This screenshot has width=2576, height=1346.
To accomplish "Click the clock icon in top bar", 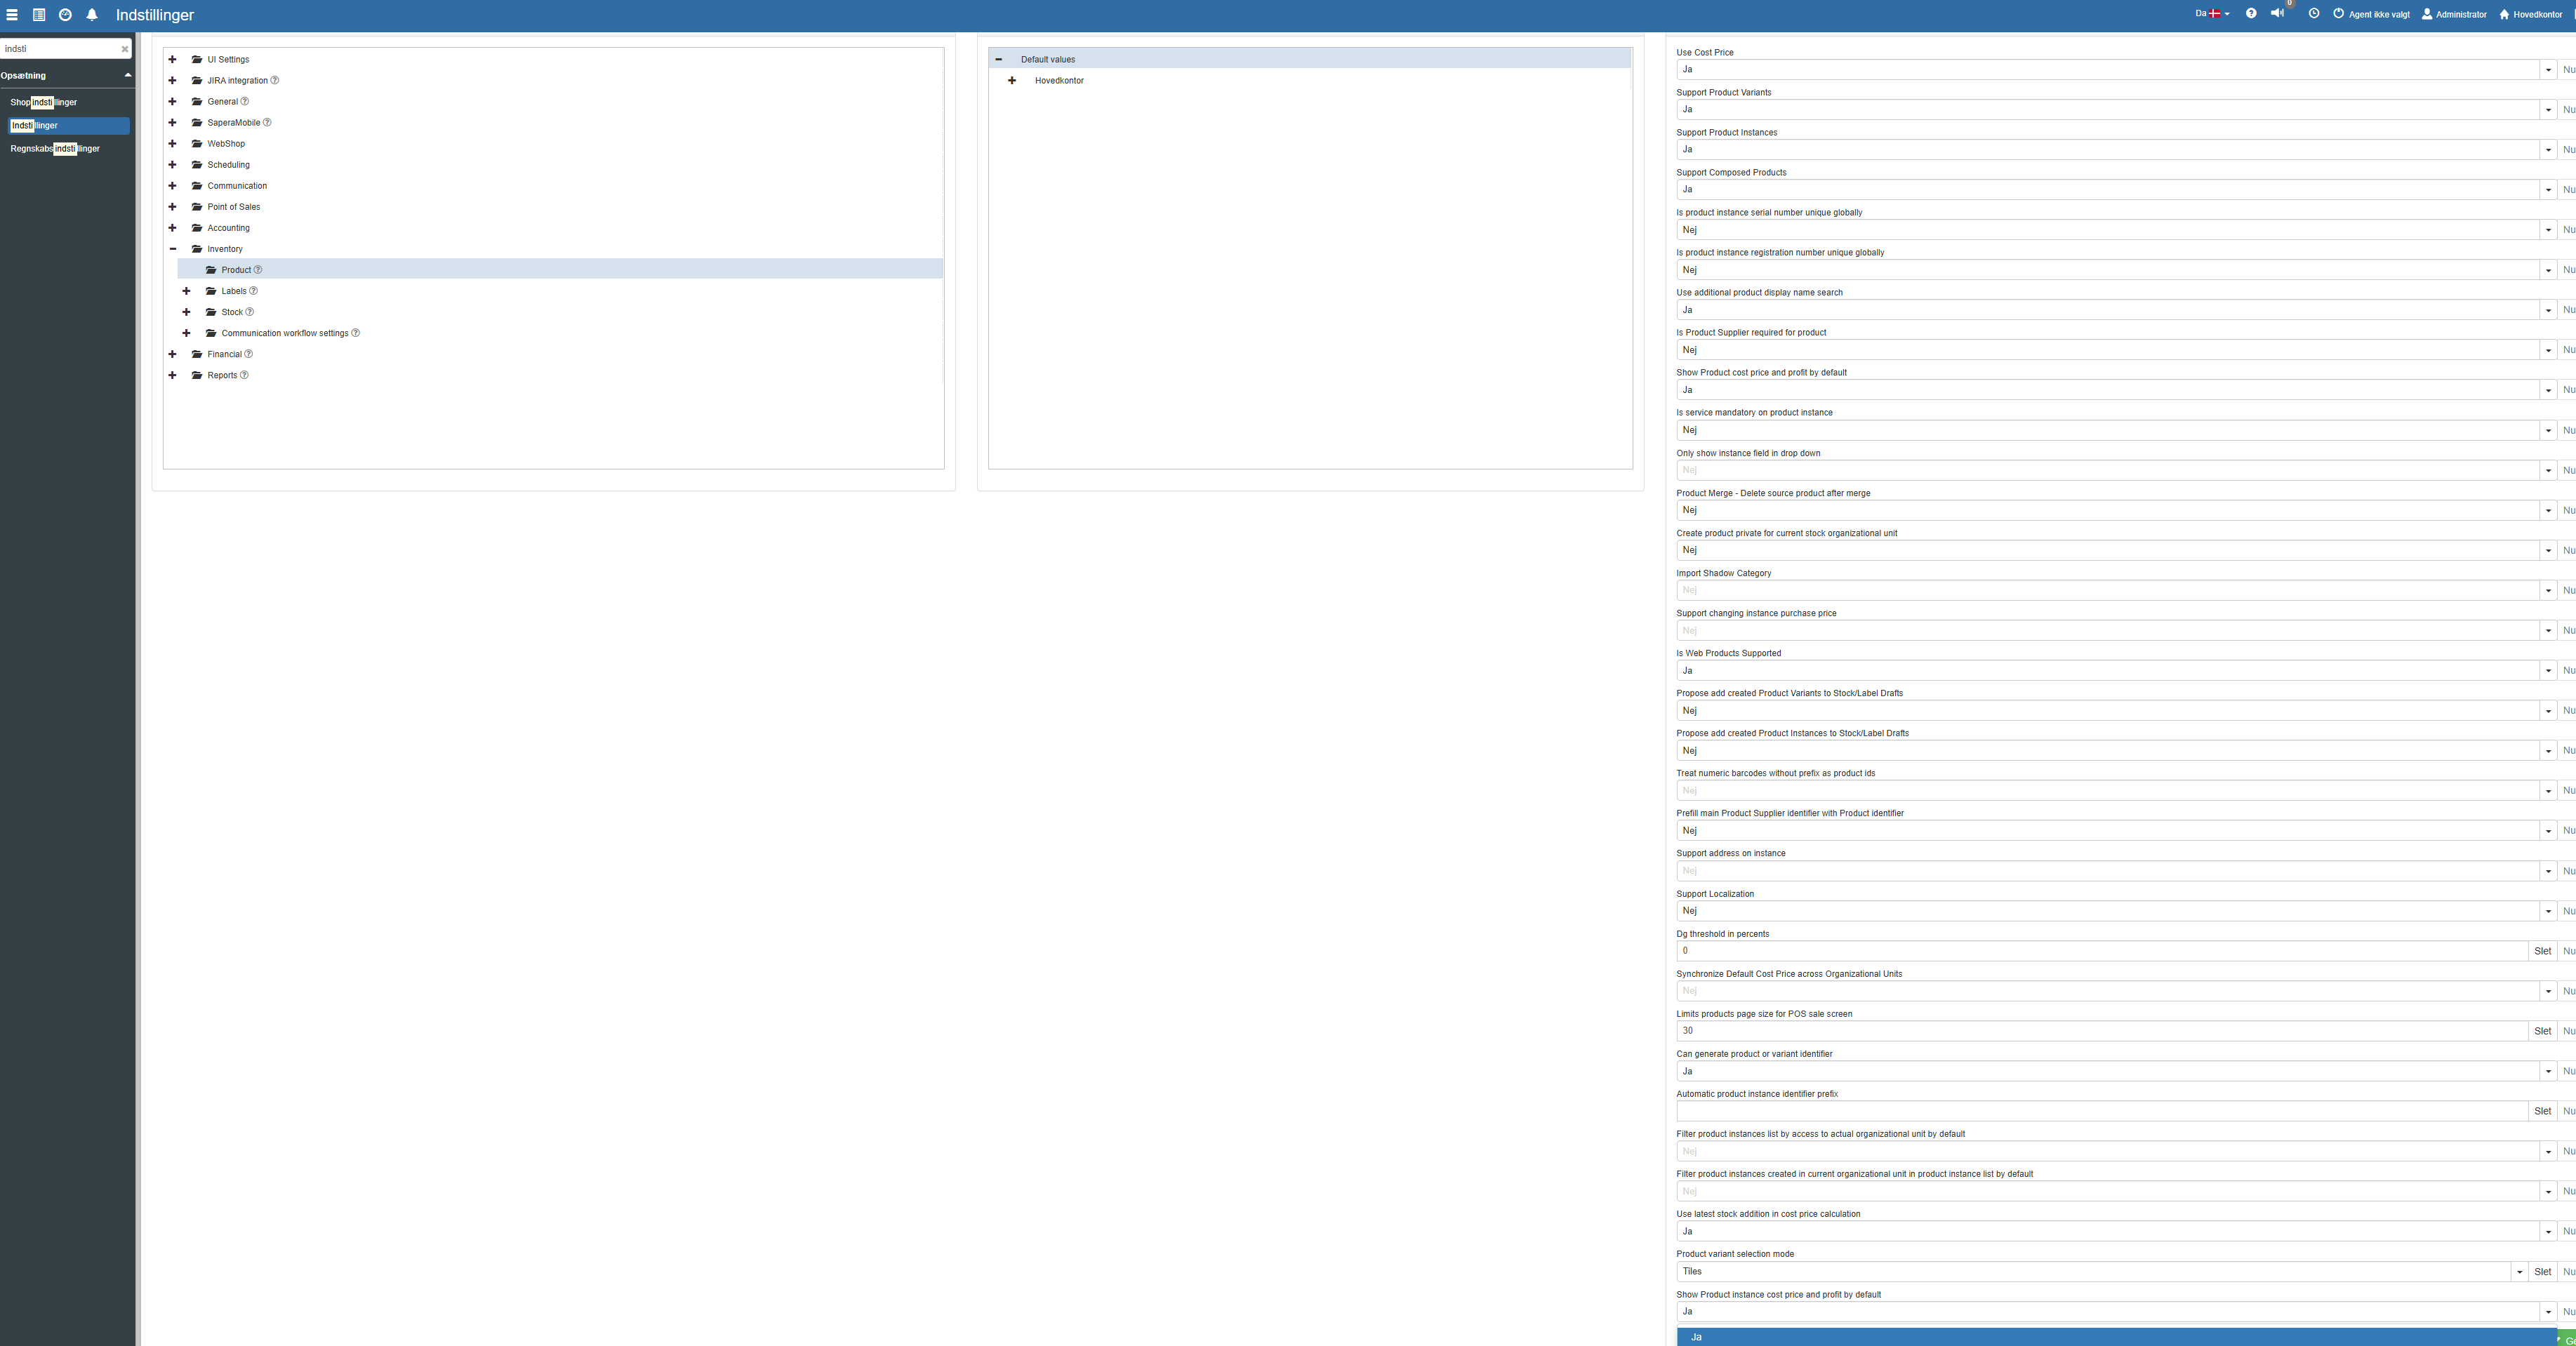I will (x=2314, y=14).
